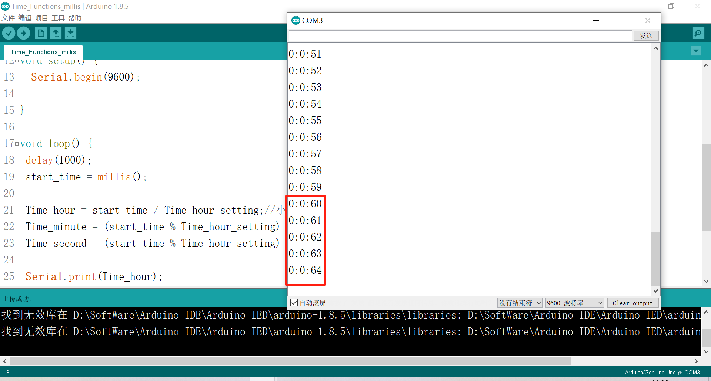Create a new sketch via toolbar icon
The height and width of the screenshot is (381, 711).
[x=41, y=33]
